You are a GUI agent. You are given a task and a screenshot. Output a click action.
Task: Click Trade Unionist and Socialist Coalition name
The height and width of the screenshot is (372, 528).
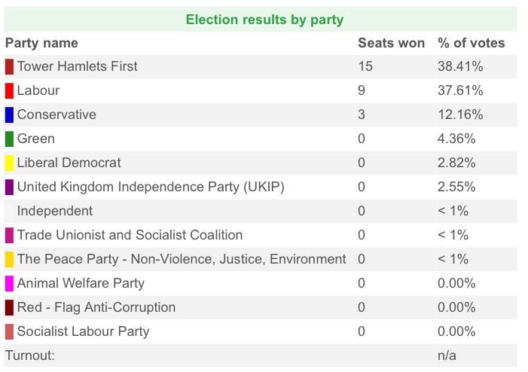tap(130, 235)
